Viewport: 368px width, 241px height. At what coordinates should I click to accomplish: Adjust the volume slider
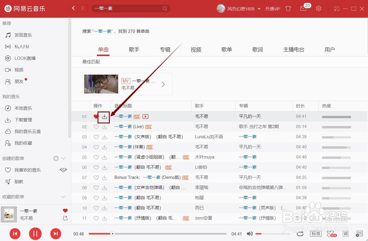[x=273, y=234]
